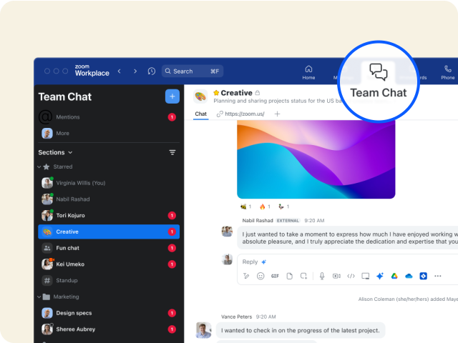The image size is (458, 343).
Task: Insert a code snippet using code icon
Action: click(x=351, y=276)
